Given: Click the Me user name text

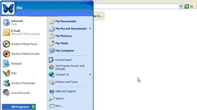Looking at the screenshot, I should pos(19,8).
